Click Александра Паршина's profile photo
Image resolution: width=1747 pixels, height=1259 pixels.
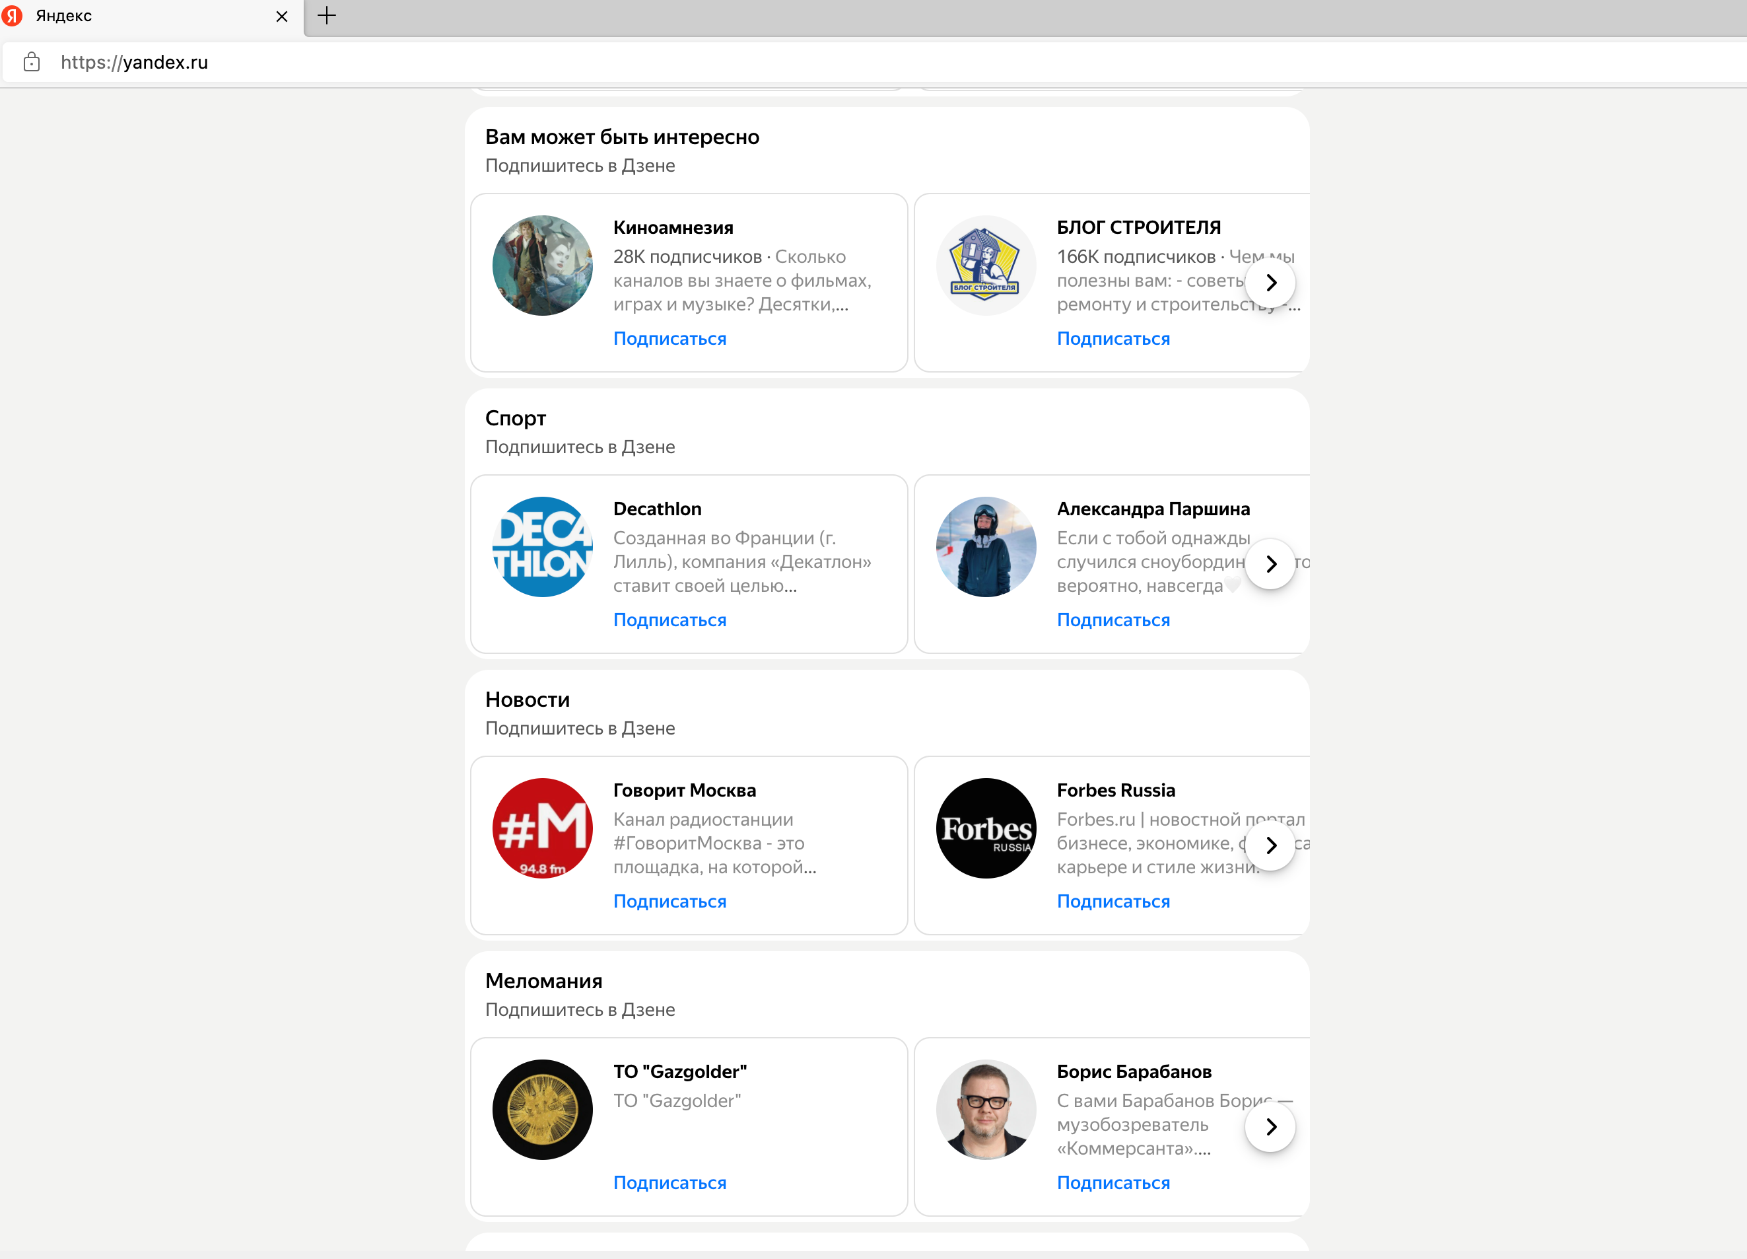tap(986, 546)
